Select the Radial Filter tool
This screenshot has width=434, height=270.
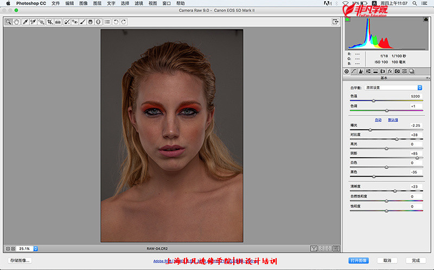click(98, 22)
